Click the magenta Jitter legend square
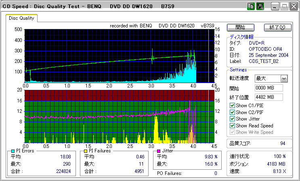This screenshot has width=300, height=181. [x=159, y=151]
